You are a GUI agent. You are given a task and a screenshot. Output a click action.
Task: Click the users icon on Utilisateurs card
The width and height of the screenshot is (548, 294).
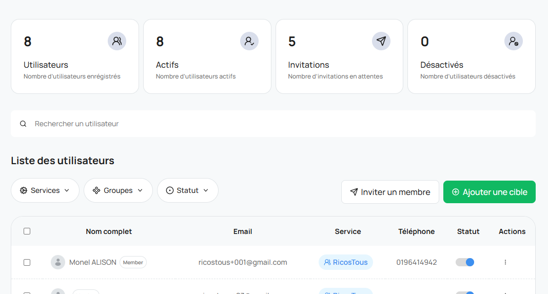coord(116,41)
